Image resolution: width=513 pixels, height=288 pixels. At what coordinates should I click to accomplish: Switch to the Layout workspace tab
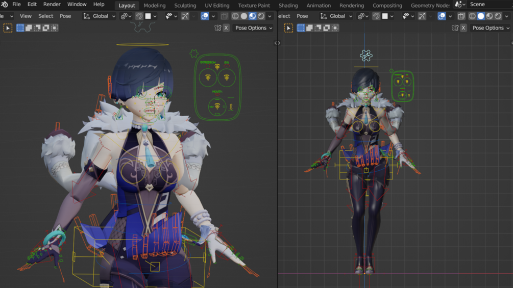click(x=127, y=5)
